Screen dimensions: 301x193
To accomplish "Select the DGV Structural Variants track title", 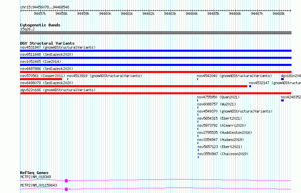I will pyautogui.click(x=47, y=43).
